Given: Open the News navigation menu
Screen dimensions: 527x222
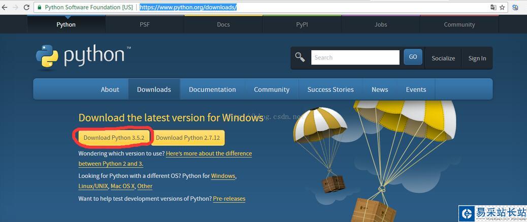Looking at the screenshot, I should [380, 89].
